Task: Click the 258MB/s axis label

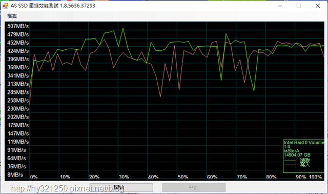Action: (x=18, y=101)
